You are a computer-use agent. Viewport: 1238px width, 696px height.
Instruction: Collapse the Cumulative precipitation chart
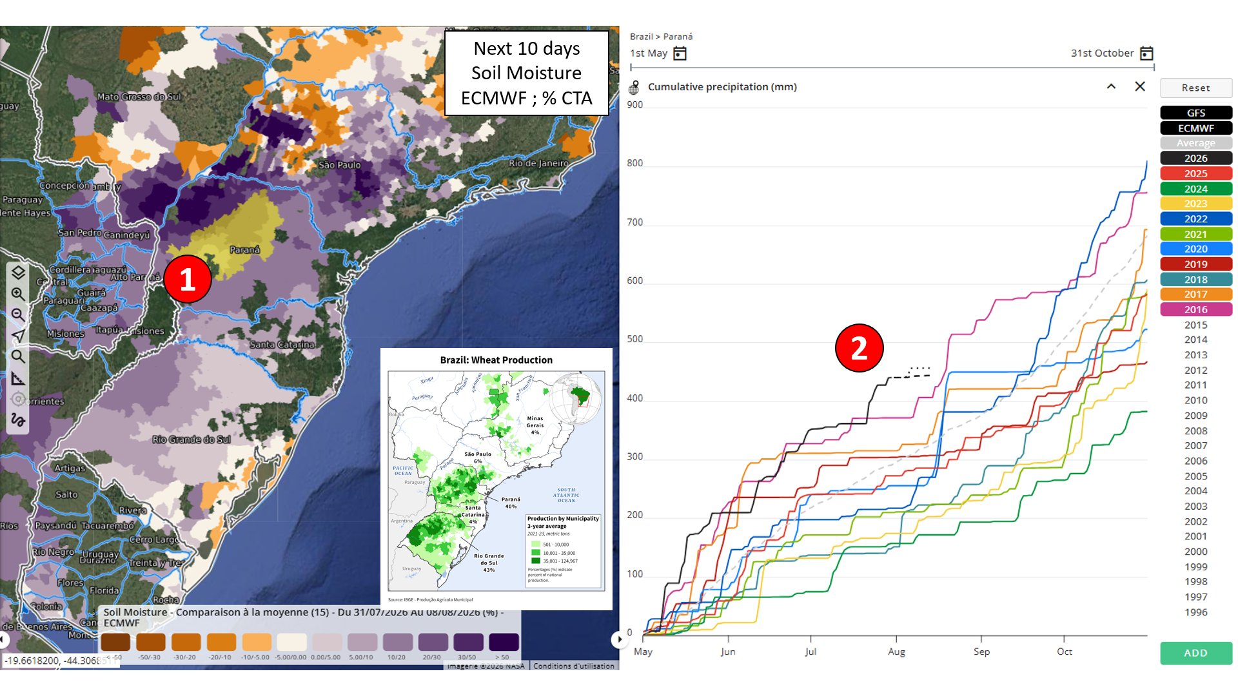click(1111, 86)
